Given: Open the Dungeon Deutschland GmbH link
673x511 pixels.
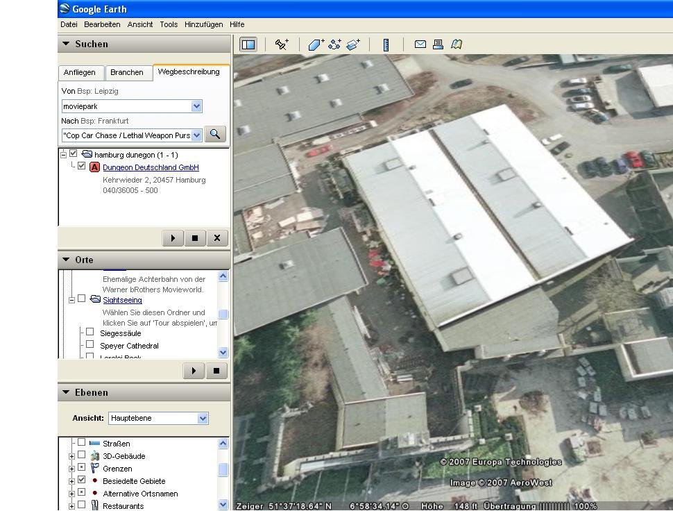Looking at the screenshot, I should (151, 167).
